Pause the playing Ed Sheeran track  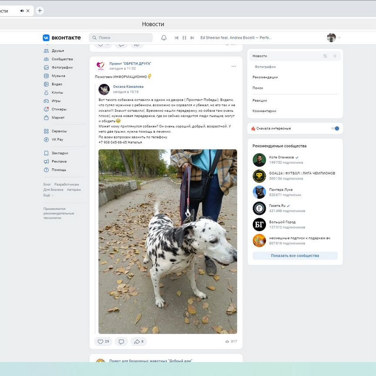tap(184, 38)
